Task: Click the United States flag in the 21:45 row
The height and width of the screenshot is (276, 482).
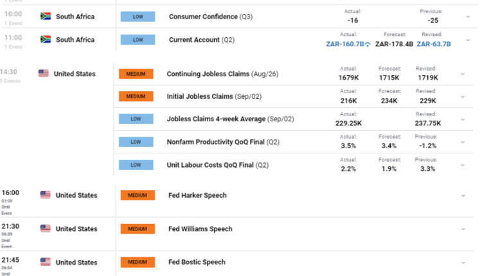Action: 46,262
